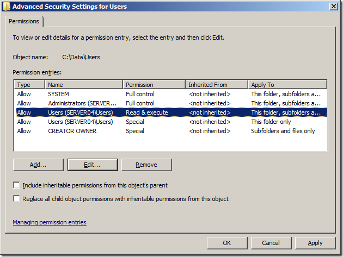Open Managing permission entries help link
Image resolution: width=343 pixels, height=257 pixels.
(x=49, y=222)
